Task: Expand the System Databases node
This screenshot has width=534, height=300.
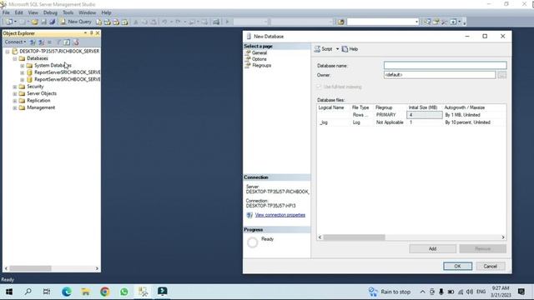Action: [23, 65]
